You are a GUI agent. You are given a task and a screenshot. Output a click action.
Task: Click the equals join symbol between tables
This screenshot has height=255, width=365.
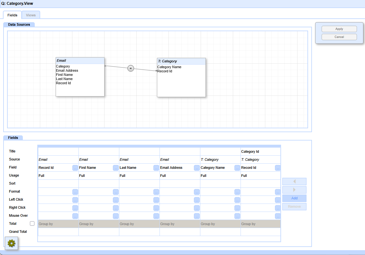[131, 68]
